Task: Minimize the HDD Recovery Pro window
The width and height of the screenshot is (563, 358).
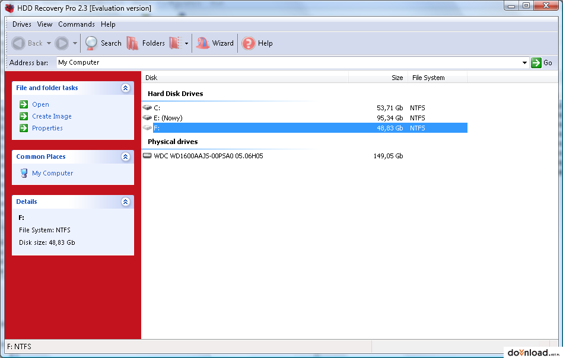Action: (x=511, y=6)
